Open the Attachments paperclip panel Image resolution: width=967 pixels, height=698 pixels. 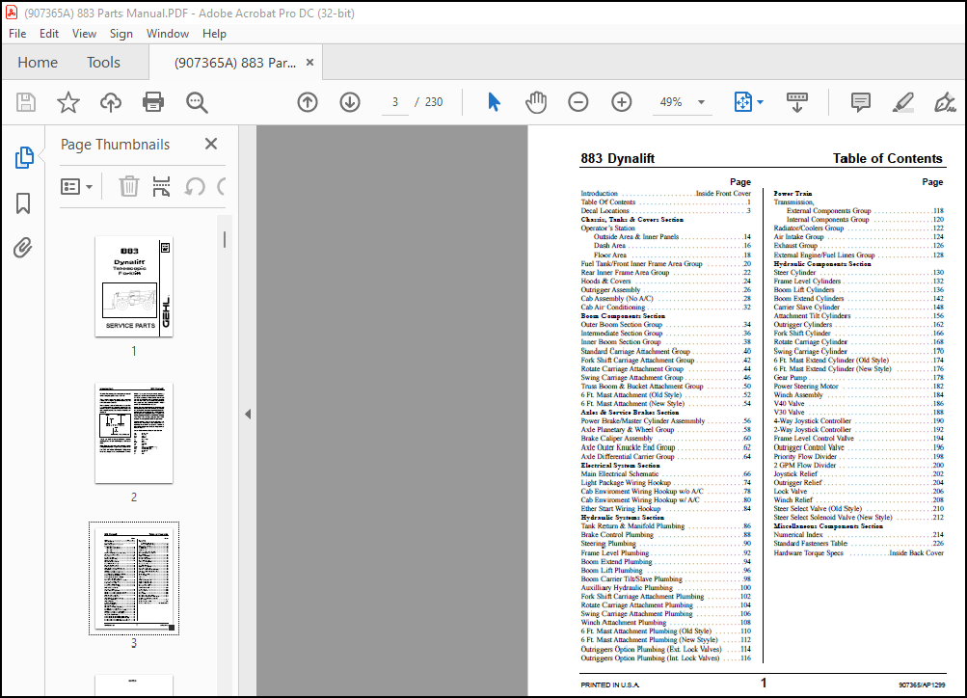click(x=23, y=248)
